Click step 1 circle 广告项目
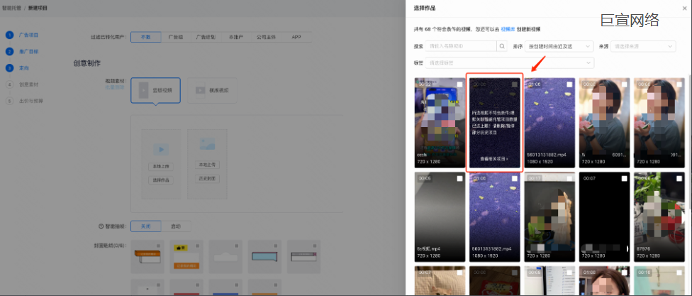 [x=10, y=35]
